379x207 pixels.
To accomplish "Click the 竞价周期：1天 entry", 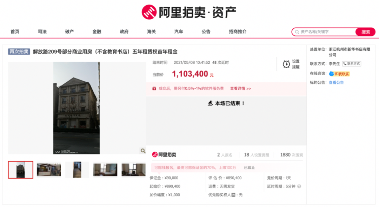I will click(279, 178).
